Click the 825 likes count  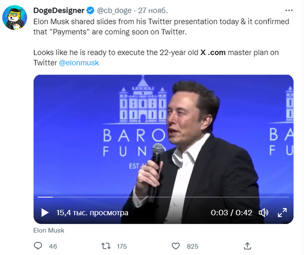tap(192, 246)
